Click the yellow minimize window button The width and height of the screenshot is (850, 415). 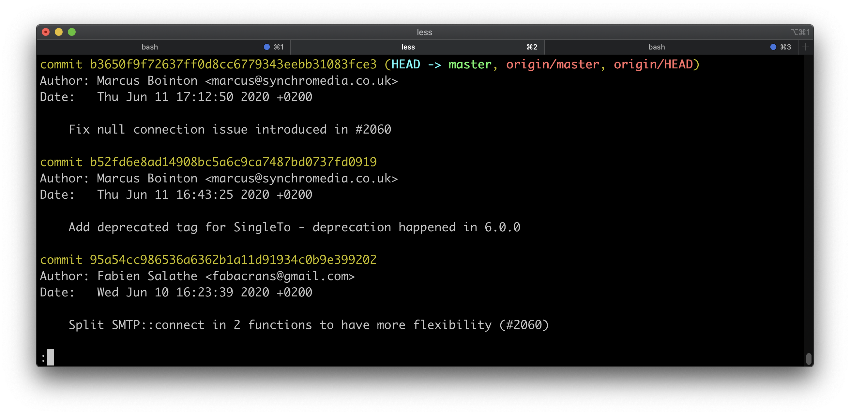pyautogui.click(x=59, y=32)
